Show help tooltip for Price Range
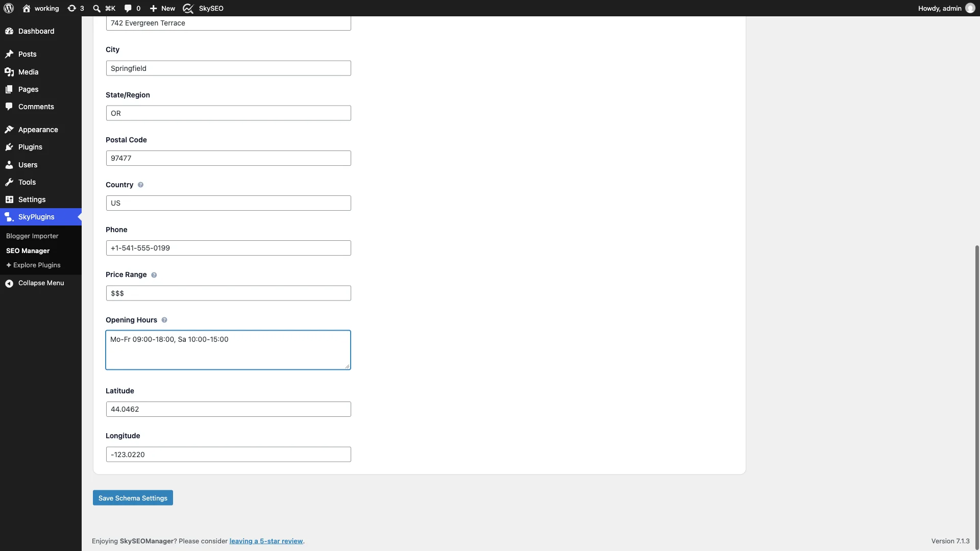 [154, 275]
